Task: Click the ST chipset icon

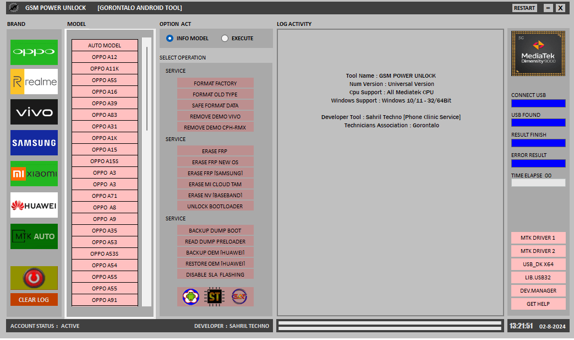Action: (x=215, y=296)
